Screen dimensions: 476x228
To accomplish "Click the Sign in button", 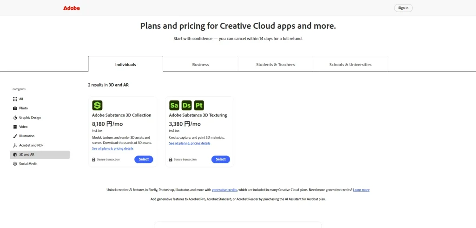I will (403, 8).
